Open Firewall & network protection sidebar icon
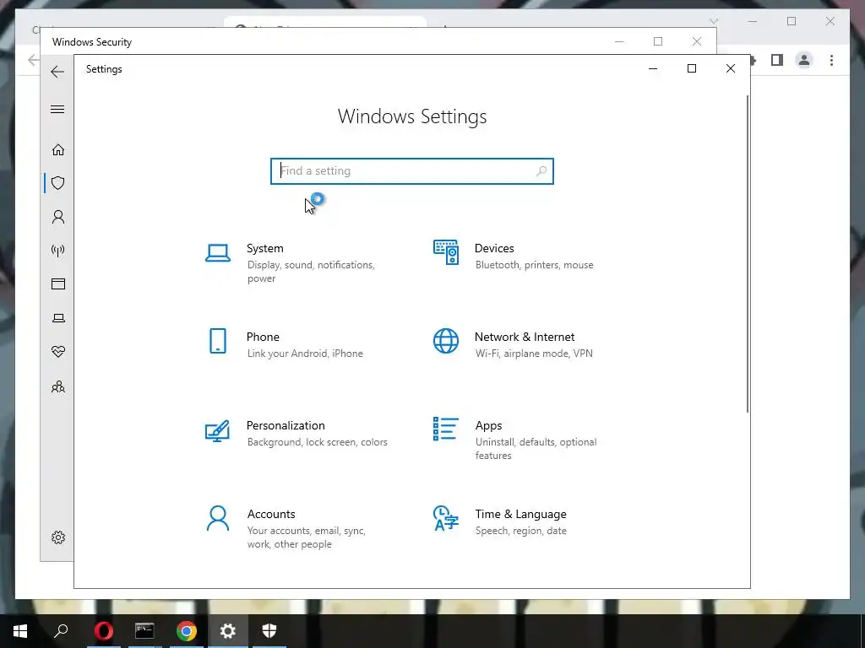Viewport: 865px width, 648px height. (58, 251)
